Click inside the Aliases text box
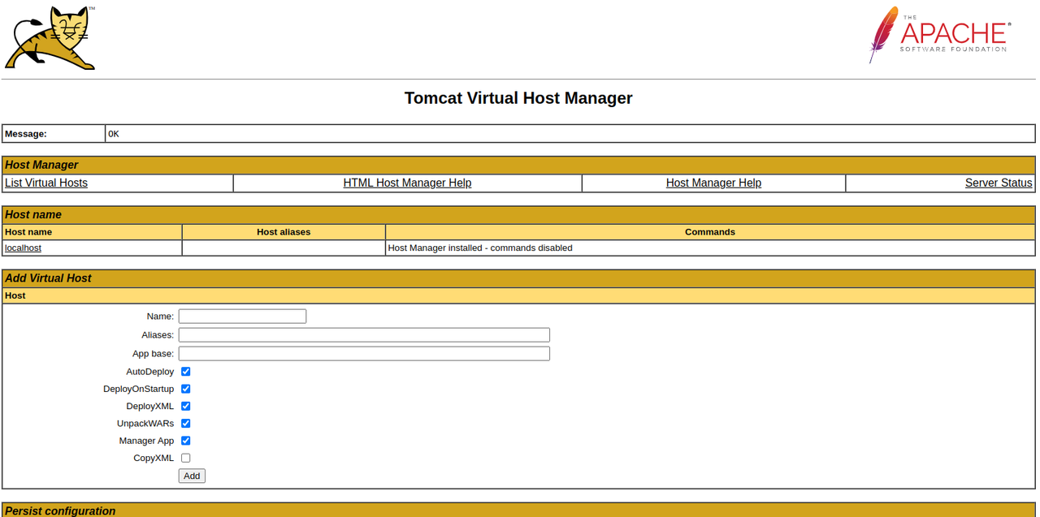The height and width of the screenshot is (517, 1040). coord(363,334)
